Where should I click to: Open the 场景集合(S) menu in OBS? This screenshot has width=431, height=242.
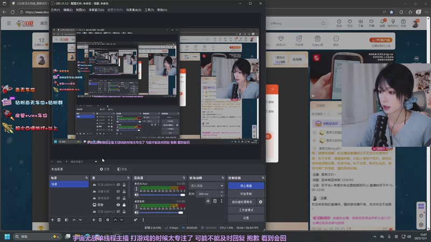[x=134, y=10]
